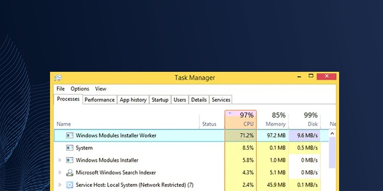Open the Users tab
Screen dimensions: 383x191
click(x=180, y=100)
